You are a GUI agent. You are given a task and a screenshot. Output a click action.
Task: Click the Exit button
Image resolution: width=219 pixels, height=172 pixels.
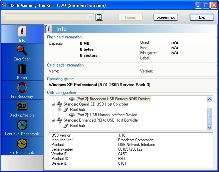point(202,17)
